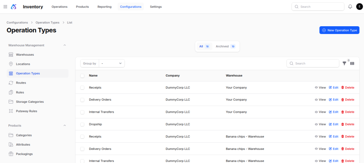The width and height of the screenshot is (364, 163).
Task: Open user avatar menu
Action: point(359,7)
